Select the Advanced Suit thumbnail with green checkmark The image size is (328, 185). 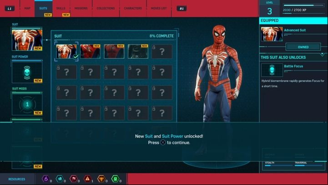pos(66,51)
